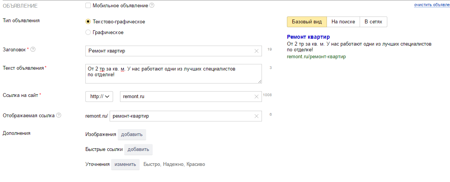This screenshot has height=182, width=450.
Task: Click help icon beside Отображаемая ссылка label
Action: click(58, 115)
